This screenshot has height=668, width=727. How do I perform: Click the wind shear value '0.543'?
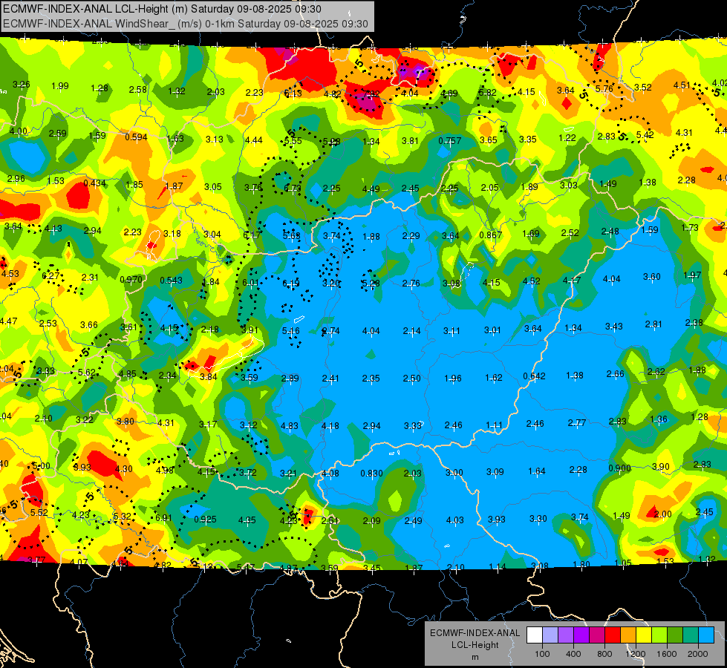pyautogui.click(x=171, y=281)
